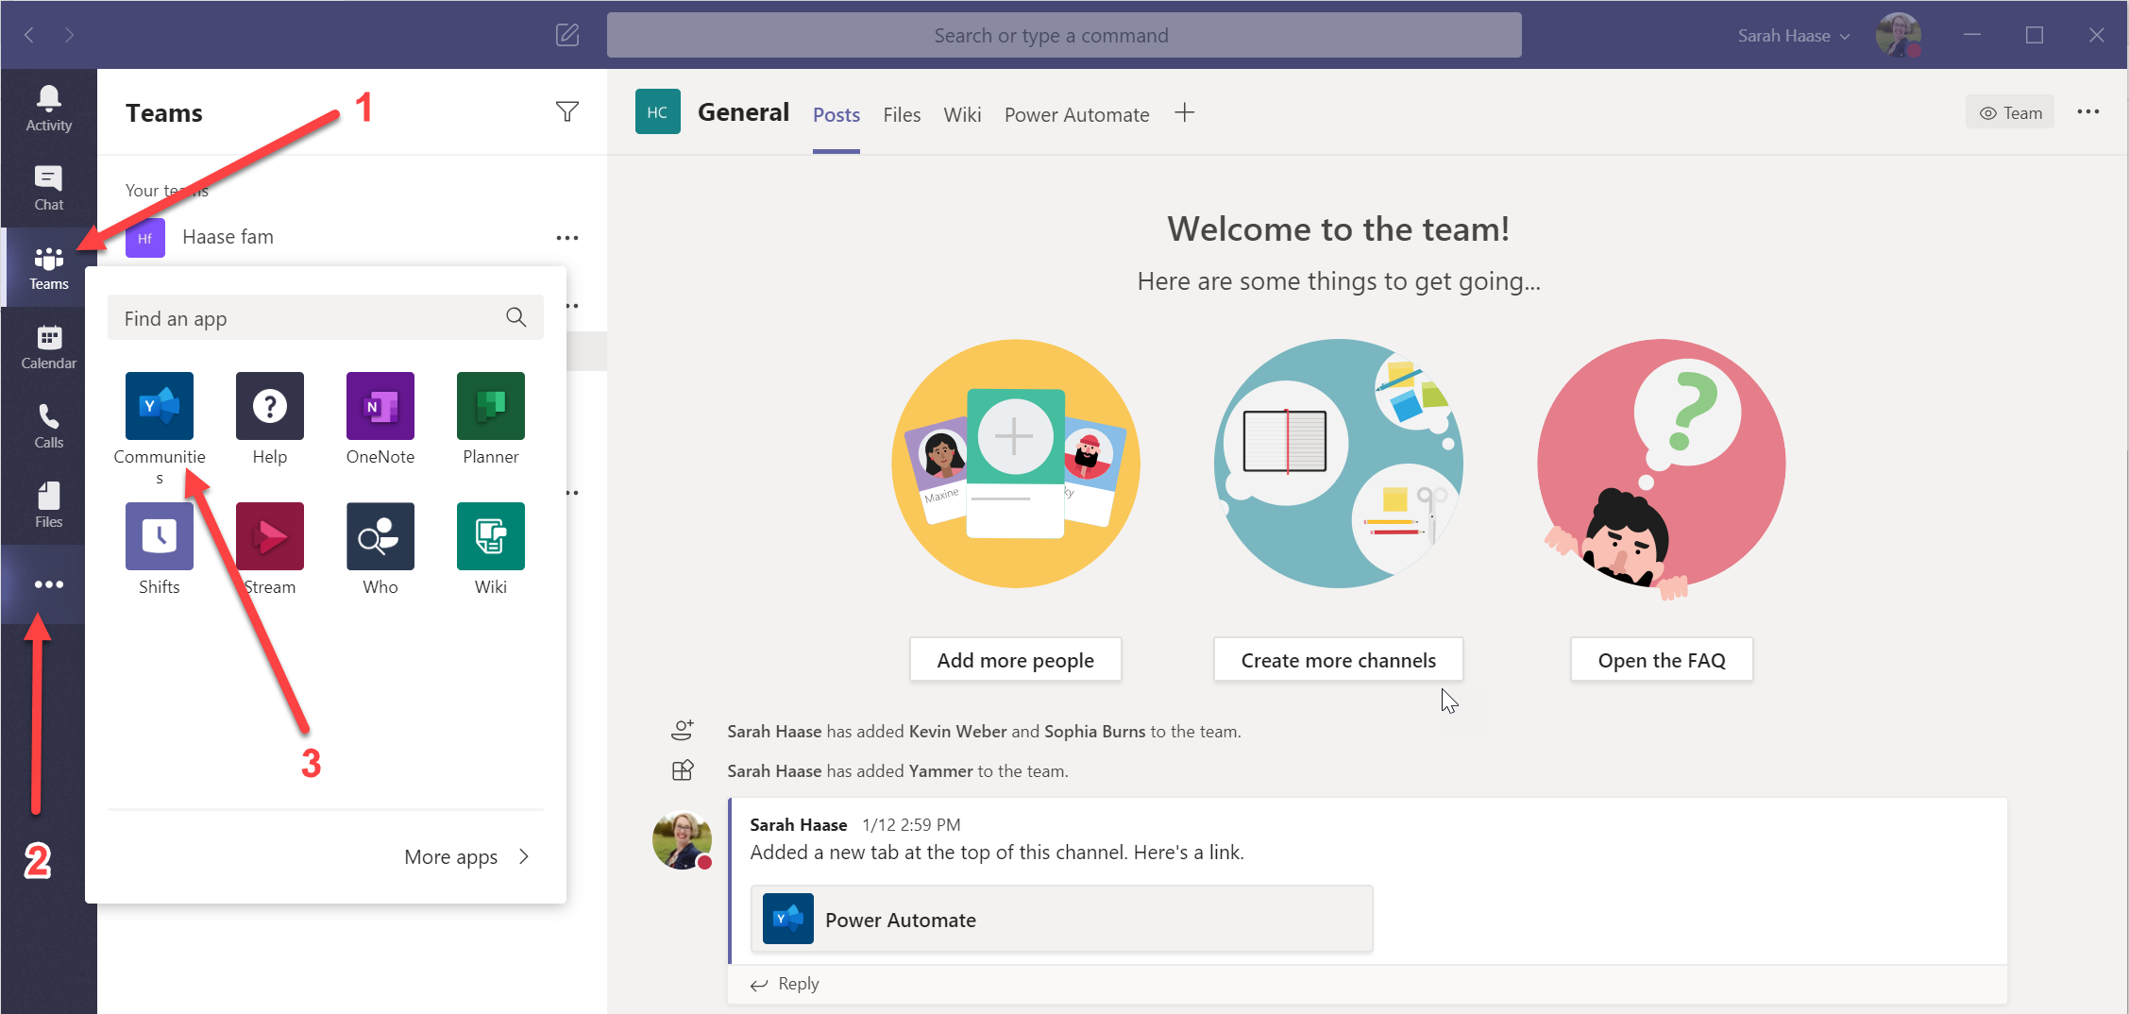Open the Sarah Haase account dropdown
Viewport: 2129px width, 1014px height.
1792,35
